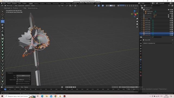Click the viewport zoom magnifier icon
This screenshot has height=98, width=174.
click(x=137, y=19)
